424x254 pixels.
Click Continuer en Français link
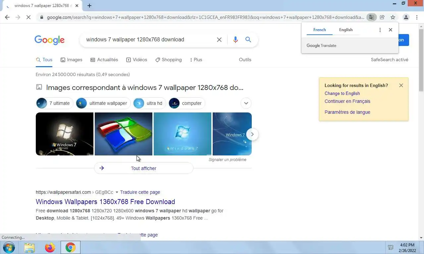[347, 102]
